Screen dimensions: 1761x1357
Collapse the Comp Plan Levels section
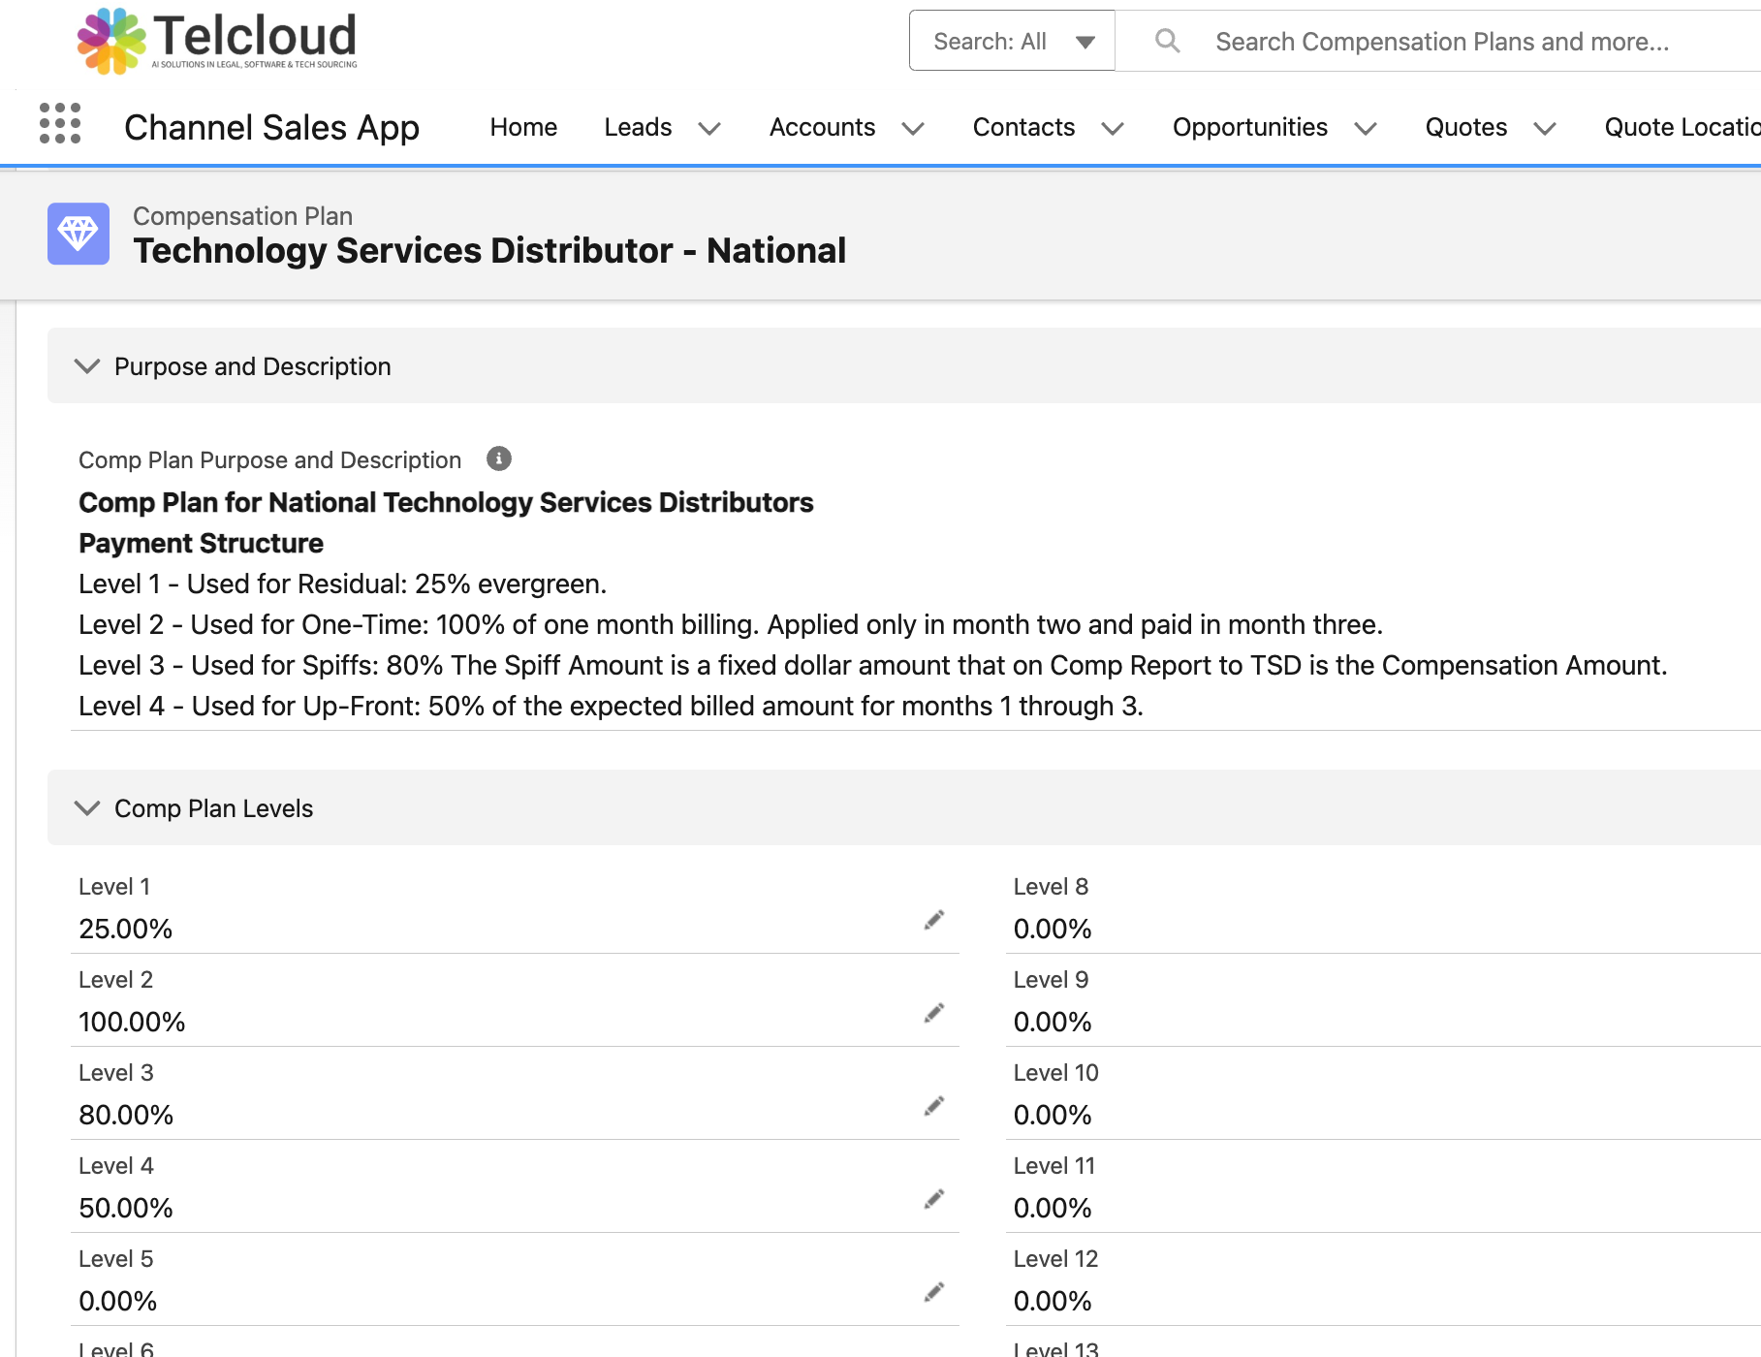pos(87,808)
